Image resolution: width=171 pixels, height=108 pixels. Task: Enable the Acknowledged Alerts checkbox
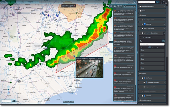(141, 6)
